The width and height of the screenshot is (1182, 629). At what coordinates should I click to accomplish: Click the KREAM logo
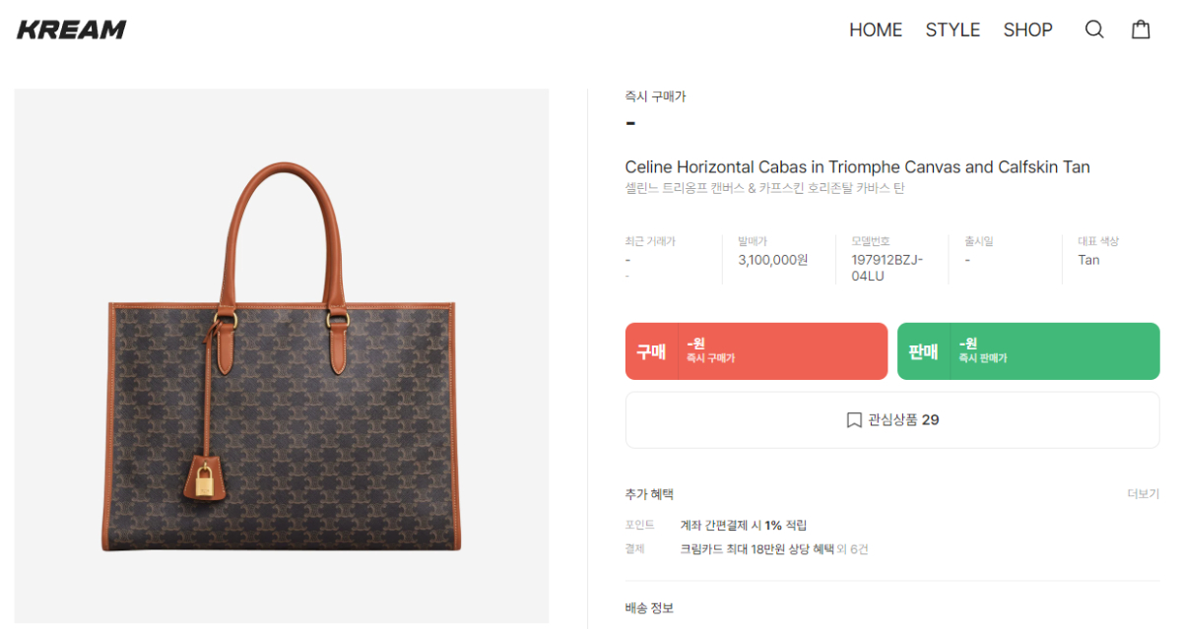pos(72,30)
